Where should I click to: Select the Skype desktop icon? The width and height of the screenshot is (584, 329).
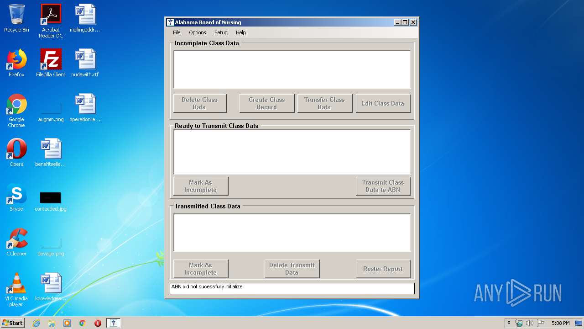(16, 197)
